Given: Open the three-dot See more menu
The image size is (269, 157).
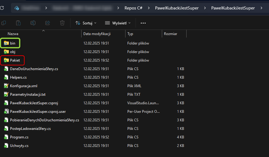Looking at the screenshot, I should tap(143, 23).
